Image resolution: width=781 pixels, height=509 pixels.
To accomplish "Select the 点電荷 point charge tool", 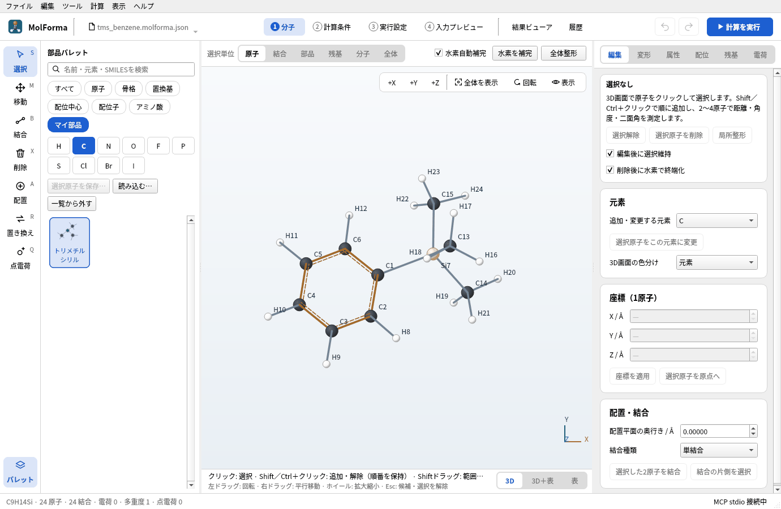I will click(20, 258).
